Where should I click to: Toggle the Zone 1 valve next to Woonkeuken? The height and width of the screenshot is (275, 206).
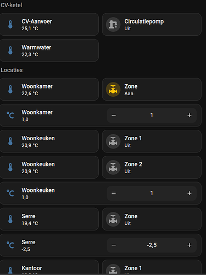(x=113, y=141)
